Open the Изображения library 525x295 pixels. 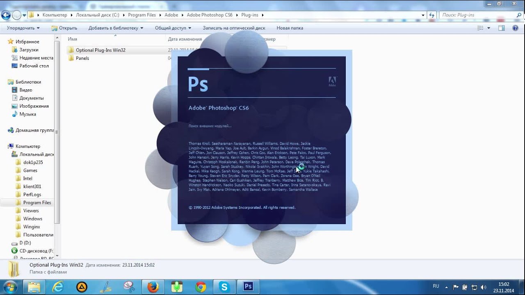click(x=34, y=106)
